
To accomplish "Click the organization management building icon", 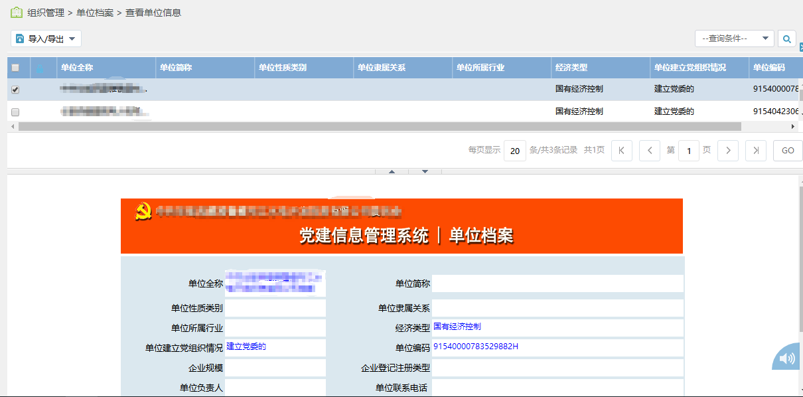I will pyautogui.click(x=16, y=13).
